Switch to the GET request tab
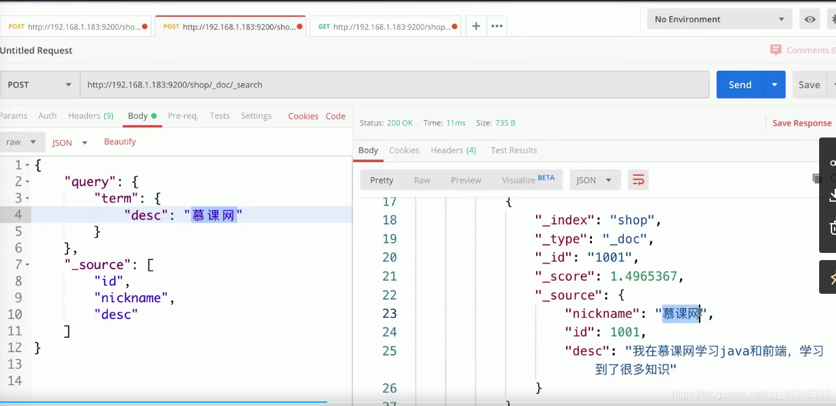The image size is (836, 406). [385, 27]
